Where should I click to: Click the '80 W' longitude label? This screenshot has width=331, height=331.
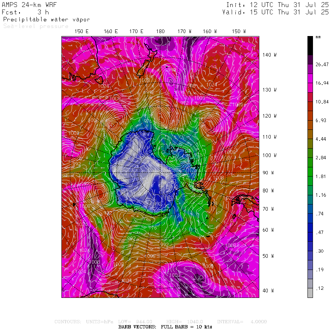click(x=268, y=191)
